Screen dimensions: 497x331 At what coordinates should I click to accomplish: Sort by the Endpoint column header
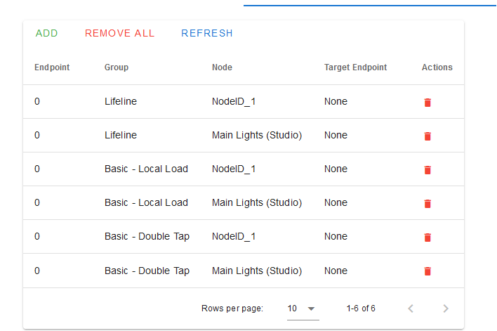tap(52, 67)
